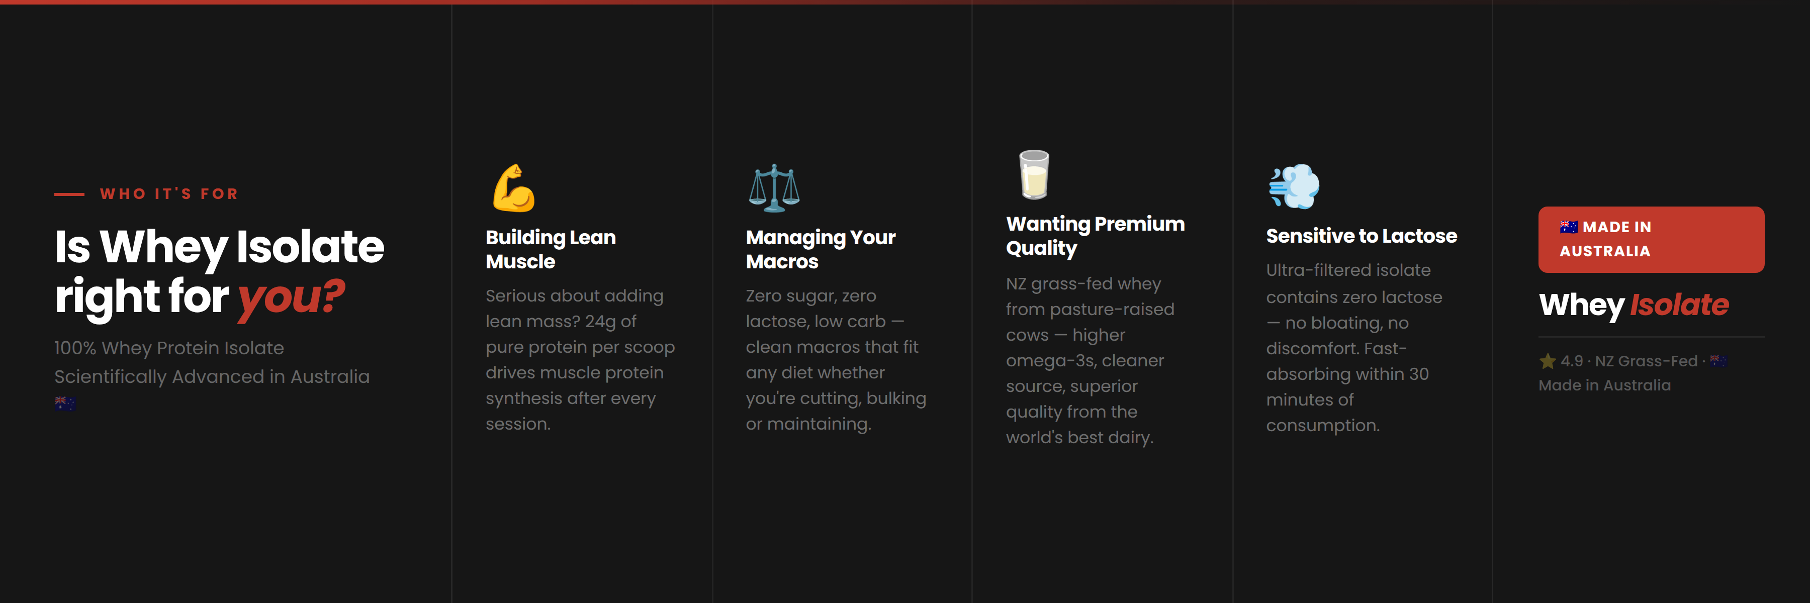
Task: Click the WHO IT'S FOR section label
Action: click(x=168, y=194)
